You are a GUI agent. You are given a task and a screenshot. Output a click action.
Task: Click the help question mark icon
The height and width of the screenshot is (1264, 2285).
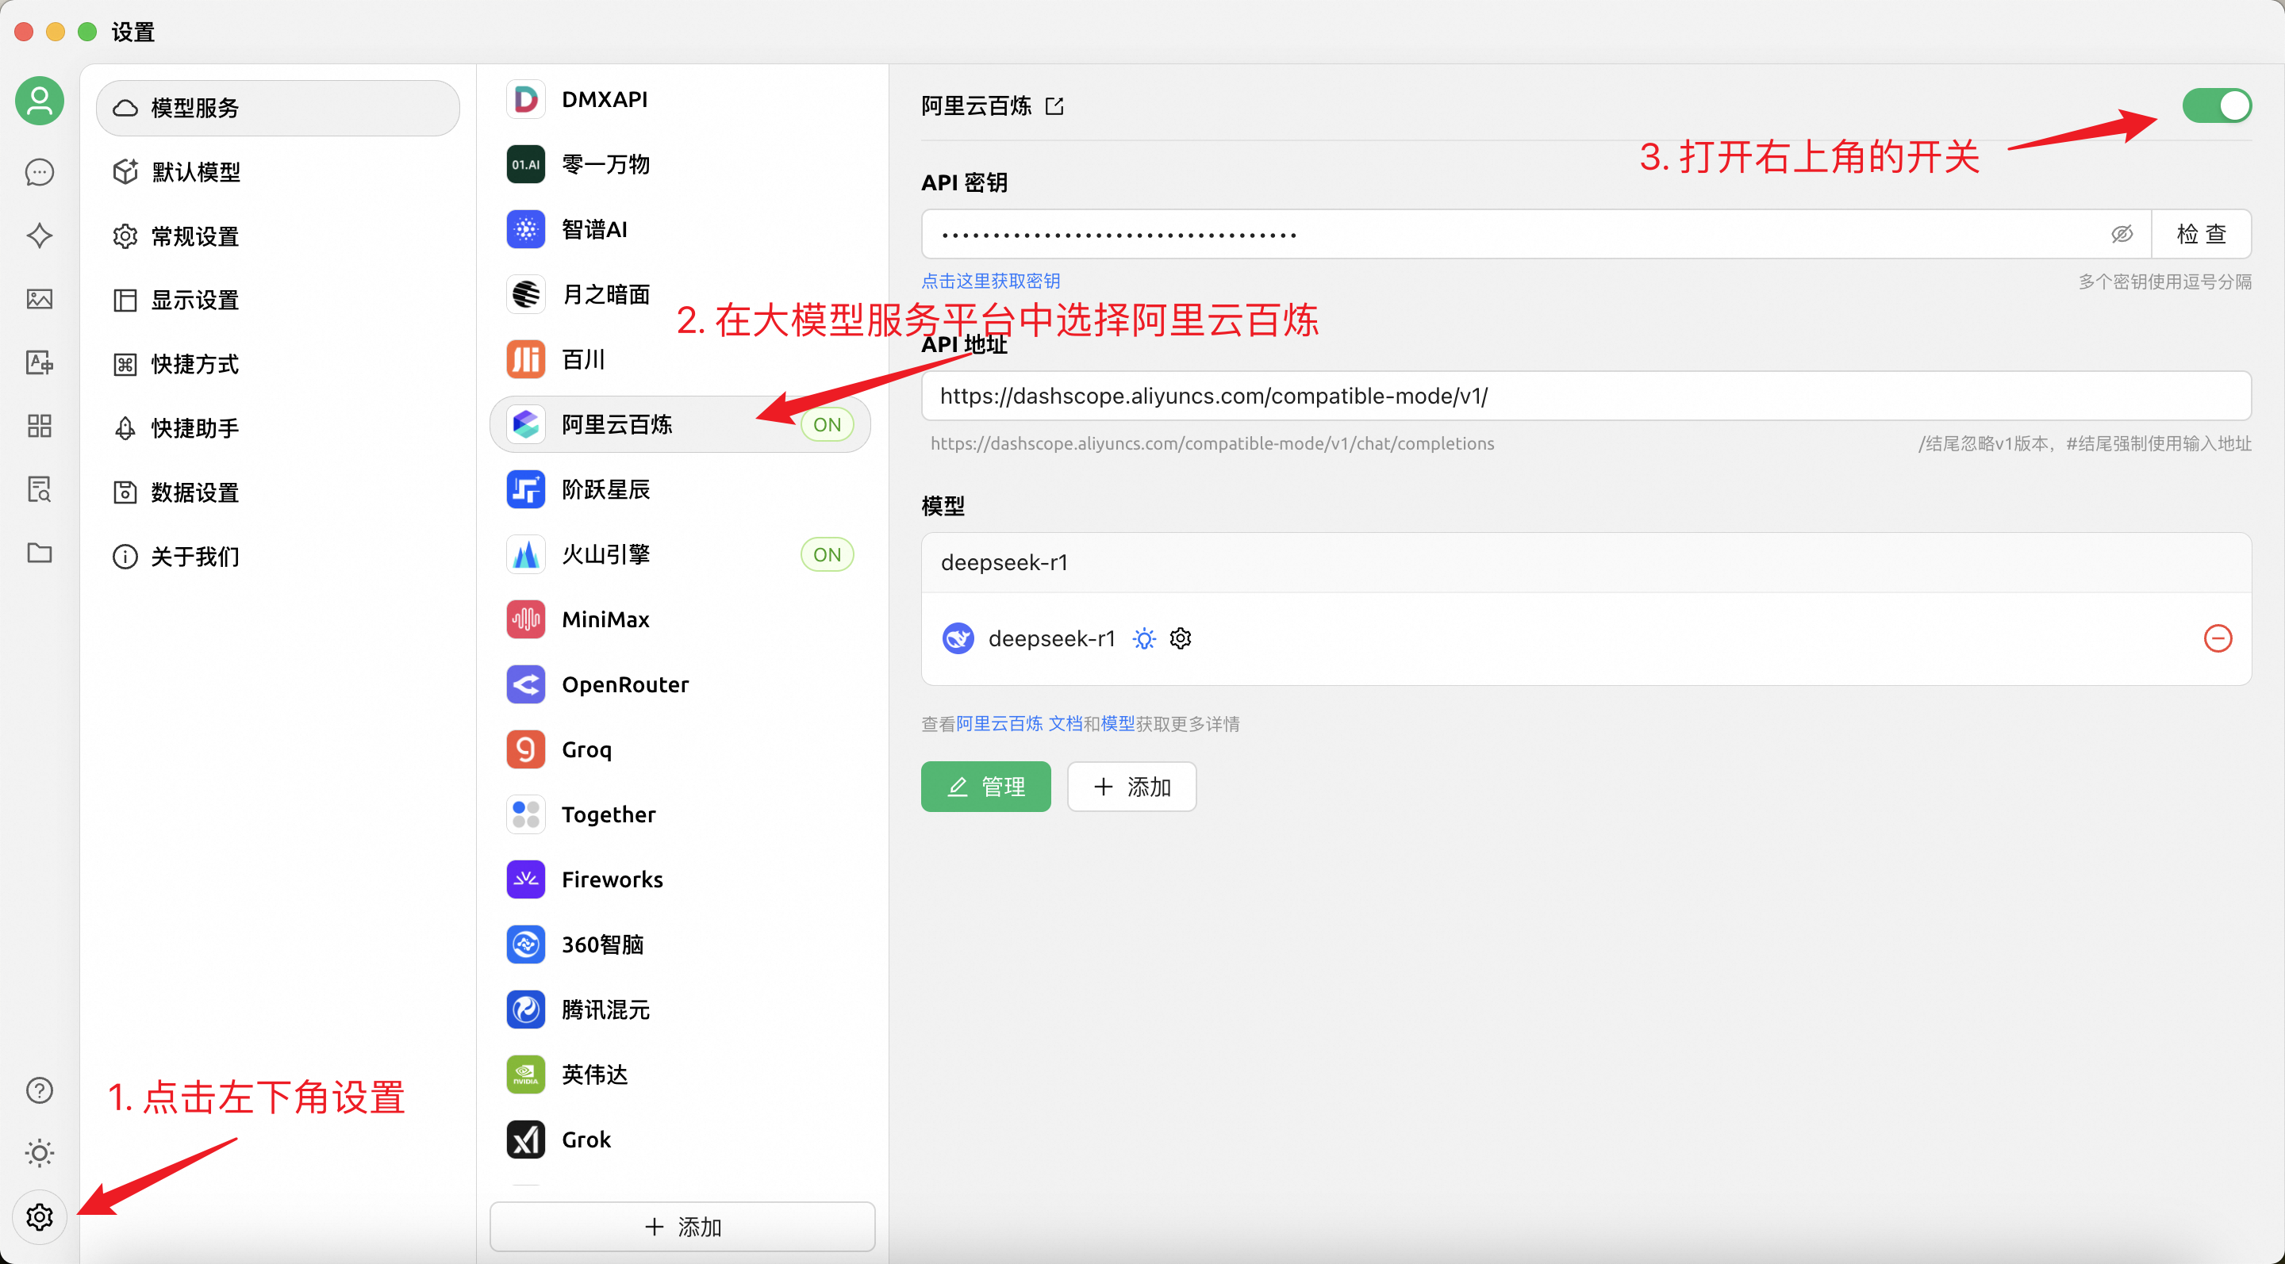pos(39,1090)
